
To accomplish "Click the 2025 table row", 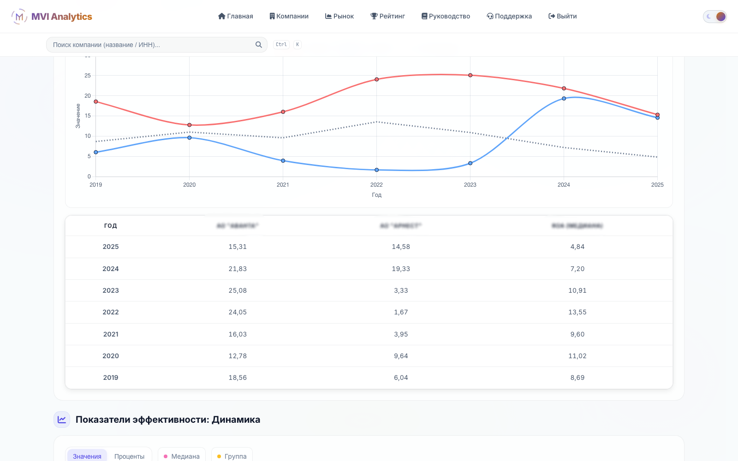I will click(369, 247).
